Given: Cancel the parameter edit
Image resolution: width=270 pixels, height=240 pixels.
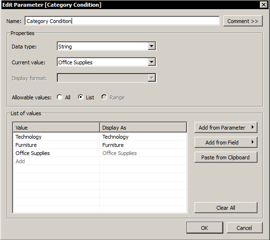Looking at the screenshot, I should [245, 228].
